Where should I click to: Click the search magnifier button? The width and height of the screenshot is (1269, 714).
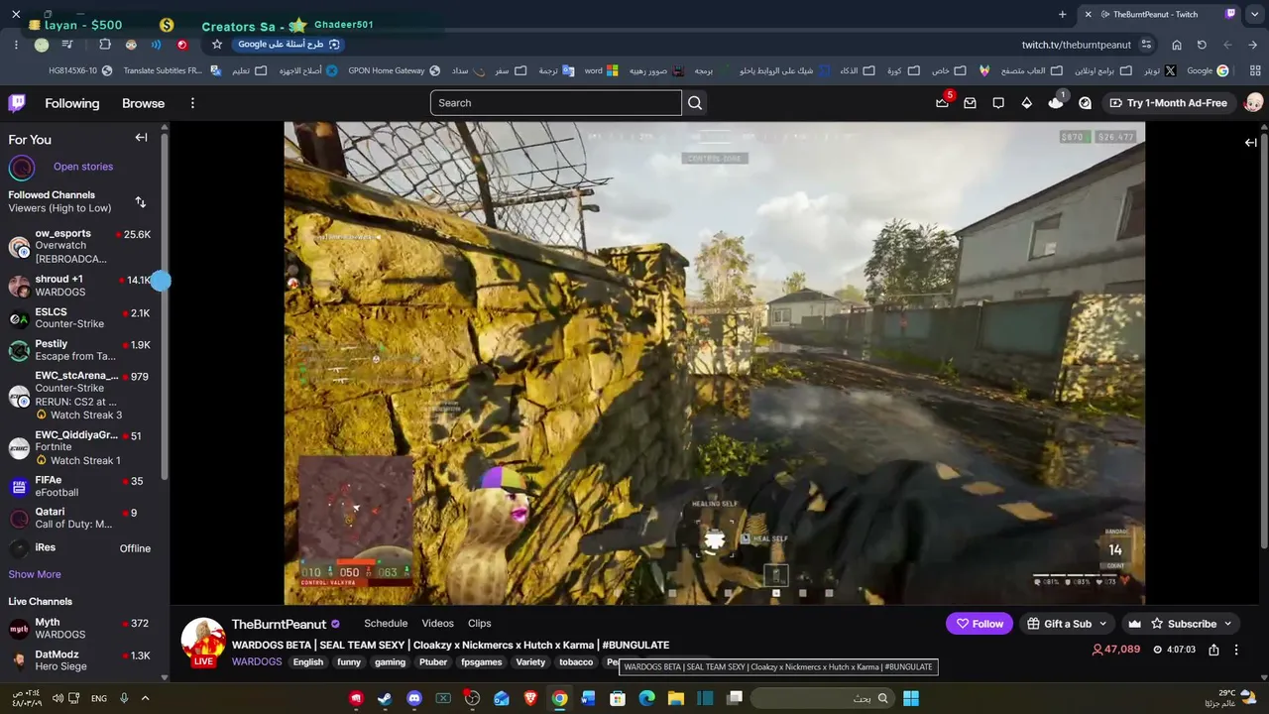pyautogui.click(x=695, y=103)
